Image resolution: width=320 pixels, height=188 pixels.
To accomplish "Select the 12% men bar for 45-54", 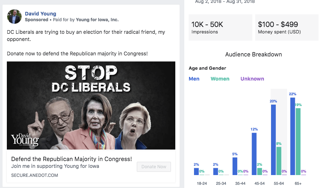I will [254, 154].
